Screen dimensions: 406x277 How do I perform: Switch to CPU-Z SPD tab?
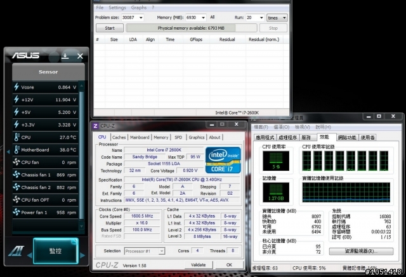(178, 137)
